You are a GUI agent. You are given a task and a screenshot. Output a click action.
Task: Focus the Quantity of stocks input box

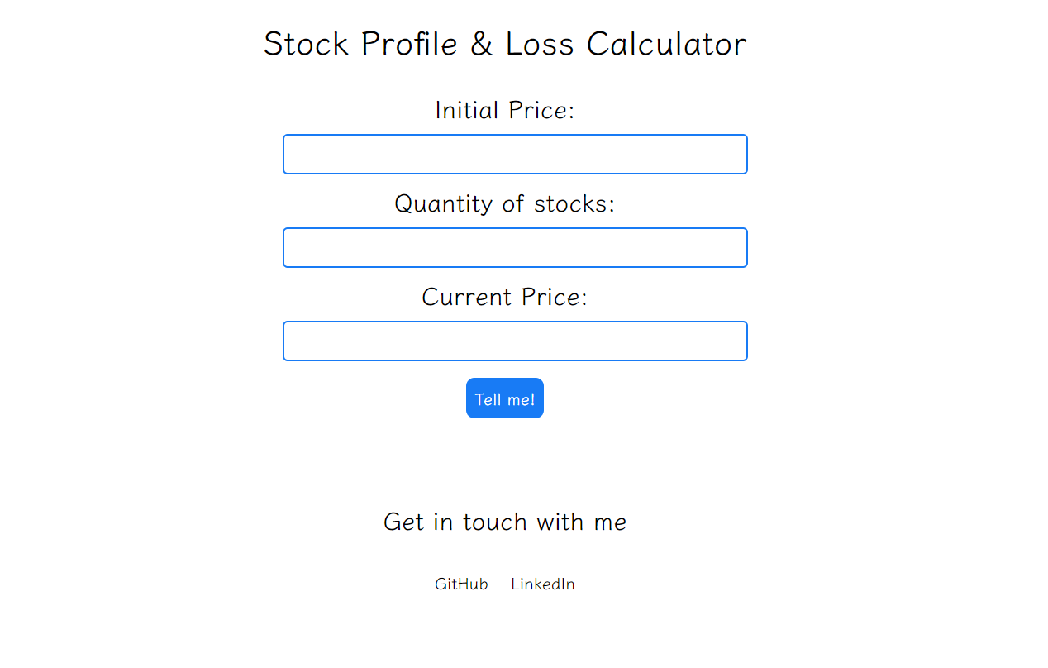tap(515, 248)
